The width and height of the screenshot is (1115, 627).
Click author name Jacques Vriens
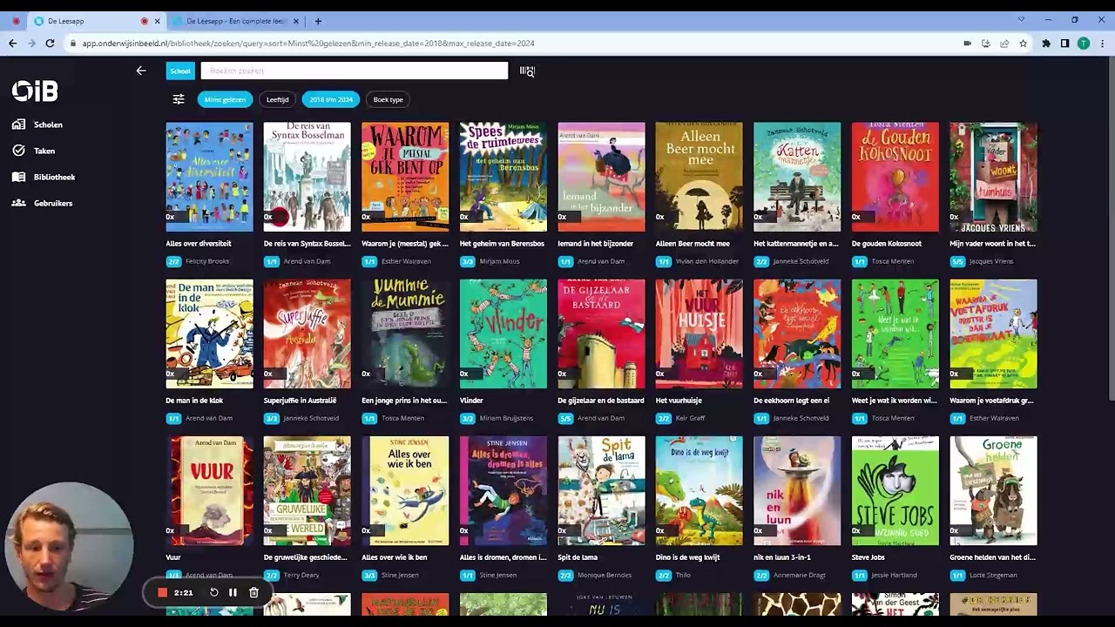[x=991, y=261]
